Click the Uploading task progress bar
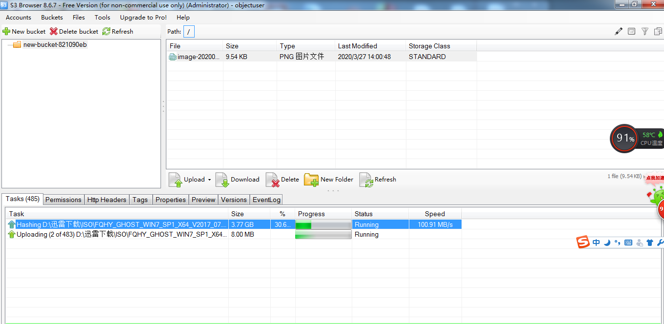The width and height of the screenshot is (664, 324). pyautogui.click(x=323, y=235)
